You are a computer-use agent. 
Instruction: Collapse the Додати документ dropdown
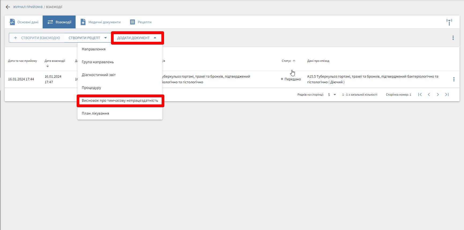pos(137,38)
